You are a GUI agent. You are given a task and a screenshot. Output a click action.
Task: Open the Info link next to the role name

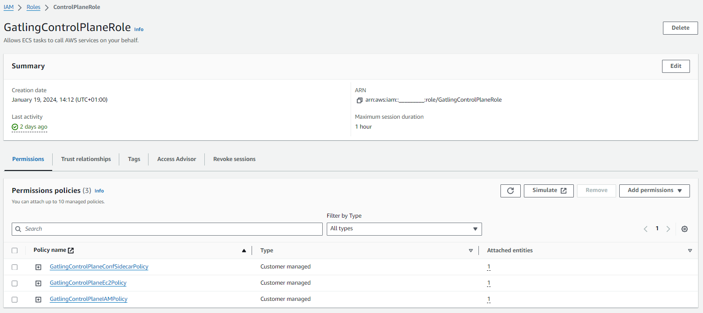[139, 29]
